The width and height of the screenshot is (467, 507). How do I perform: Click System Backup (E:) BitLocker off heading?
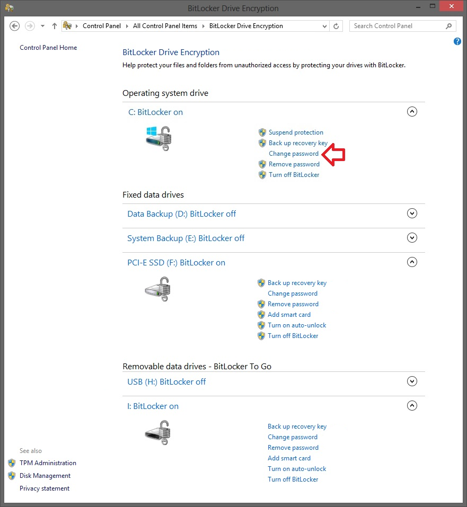pyautogui.click(x=186, y=238)
